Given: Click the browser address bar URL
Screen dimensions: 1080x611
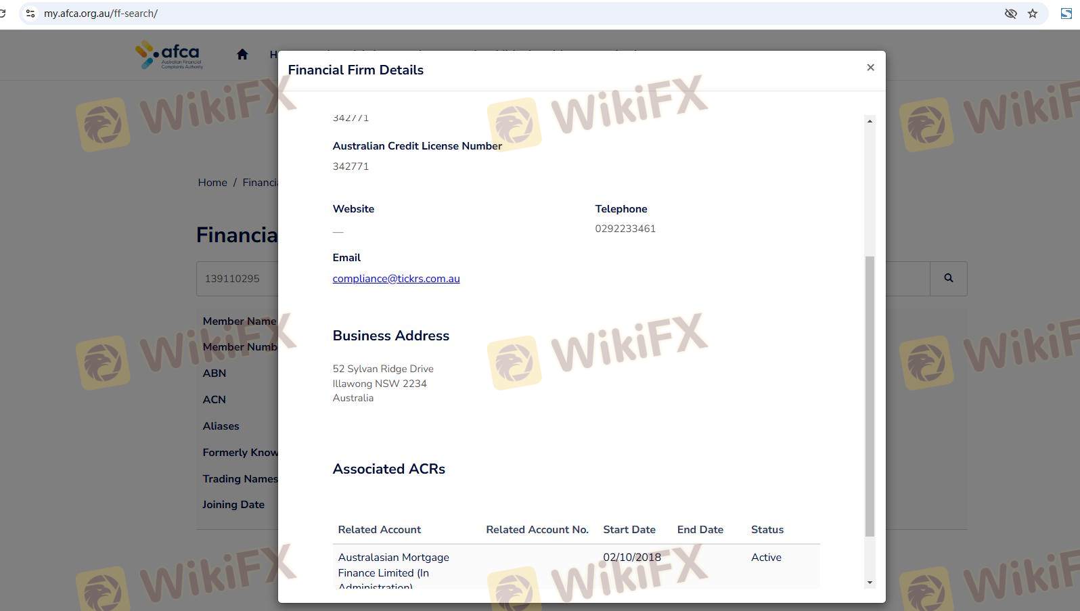Looking at the screenshot, I should [101, 14].
